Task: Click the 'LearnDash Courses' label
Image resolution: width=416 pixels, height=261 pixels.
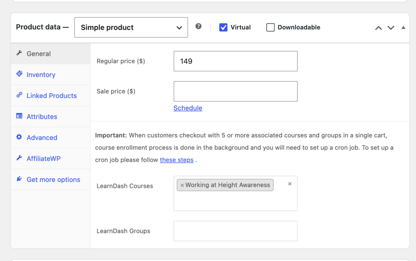Action: (x=125, y=186)
